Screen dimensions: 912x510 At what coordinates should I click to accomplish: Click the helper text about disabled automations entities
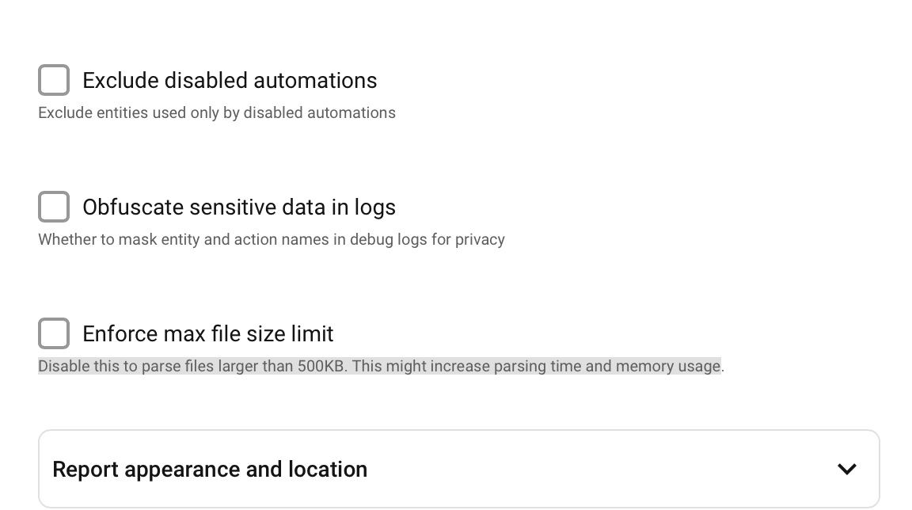coord(217,112)
